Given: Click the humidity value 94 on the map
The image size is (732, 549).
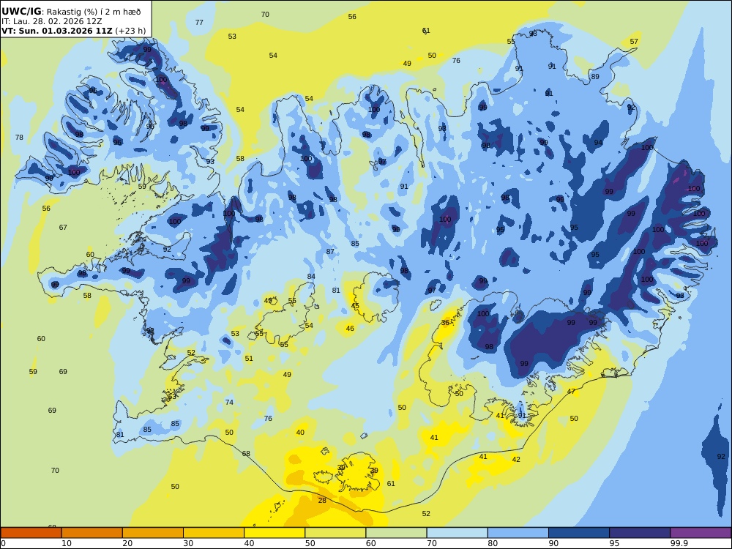Looking at the screenshot, I should pos(598,143).
